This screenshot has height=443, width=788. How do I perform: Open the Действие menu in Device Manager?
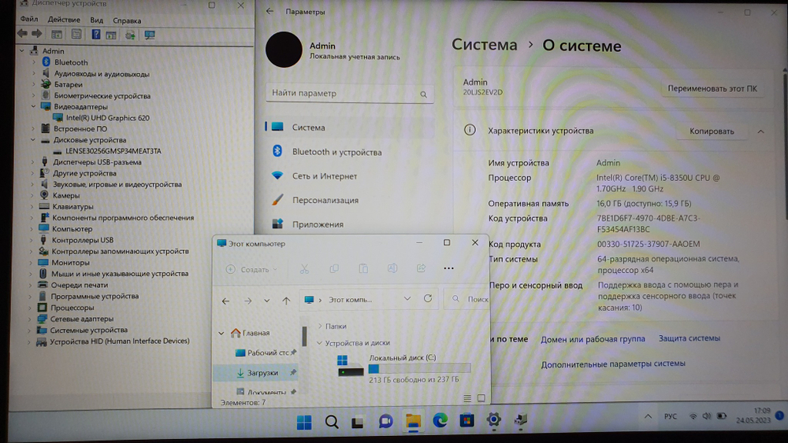coord(64,20)
